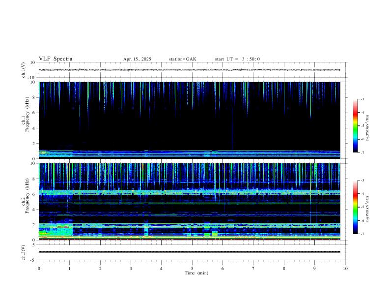Select the ch.2 "Frequency (kHz)" axis label

click(27, 196)
